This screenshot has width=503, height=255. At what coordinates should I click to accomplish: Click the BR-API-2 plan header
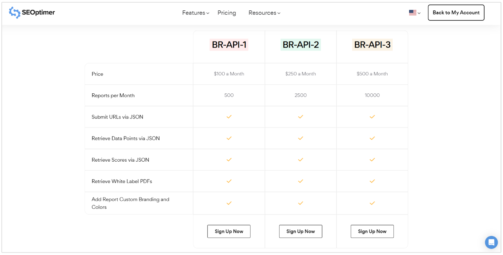(x=300, y=44)
